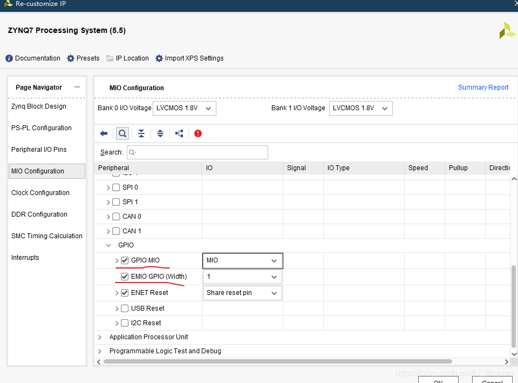Collapse the GPIO group

coord(108,245)
